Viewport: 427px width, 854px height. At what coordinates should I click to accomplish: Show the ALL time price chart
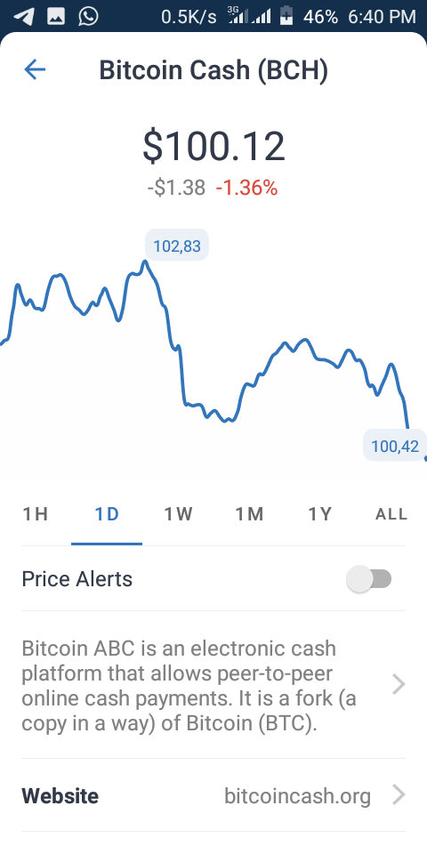(x=391, y=514)
